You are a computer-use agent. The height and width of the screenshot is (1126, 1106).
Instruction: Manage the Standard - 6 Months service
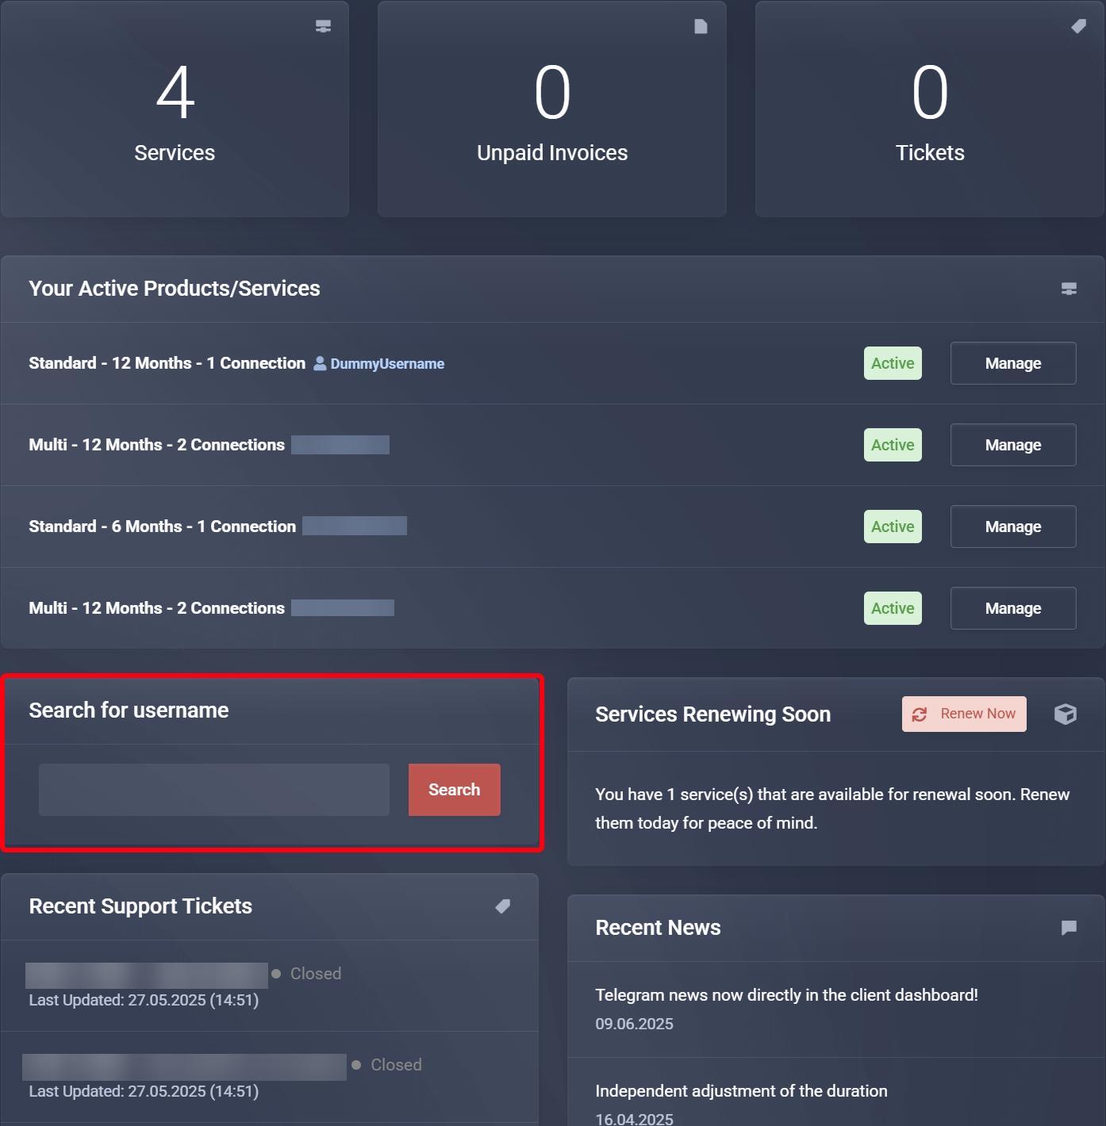click(1013, 526)
